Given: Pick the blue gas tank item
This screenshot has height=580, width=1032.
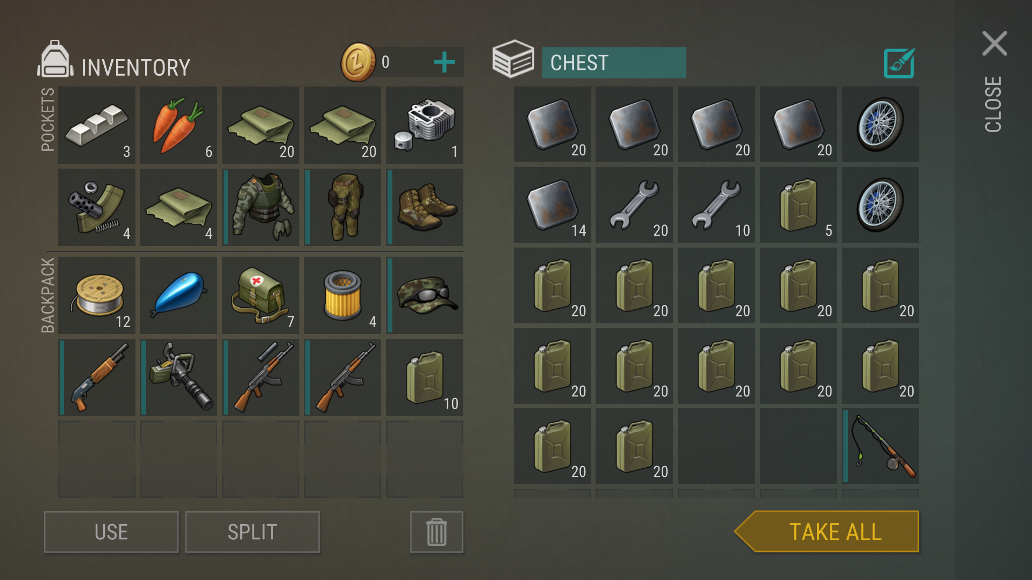Looking at the screenshot, I should pos(178,295).
